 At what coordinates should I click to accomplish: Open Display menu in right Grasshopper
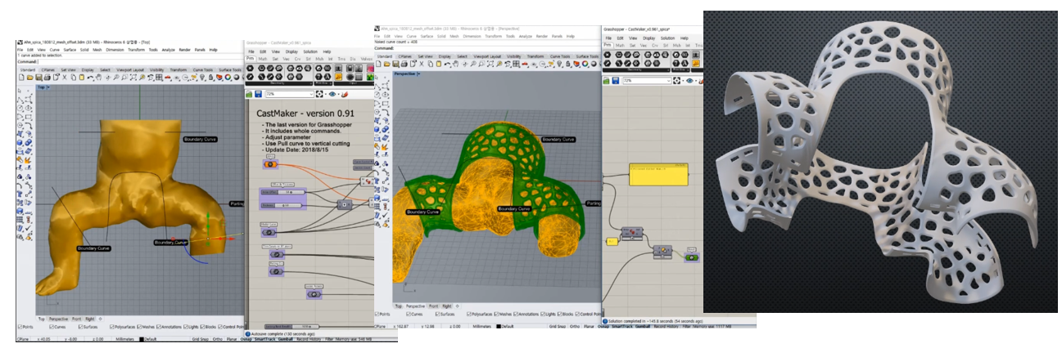tap(649, 38)
